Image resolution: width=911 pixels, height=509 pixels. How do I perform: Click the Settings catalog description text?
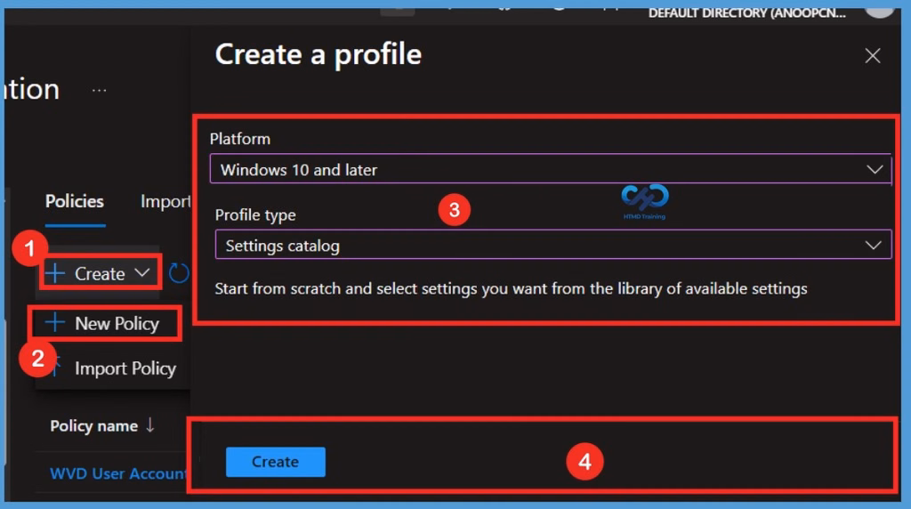pos(511,289)
